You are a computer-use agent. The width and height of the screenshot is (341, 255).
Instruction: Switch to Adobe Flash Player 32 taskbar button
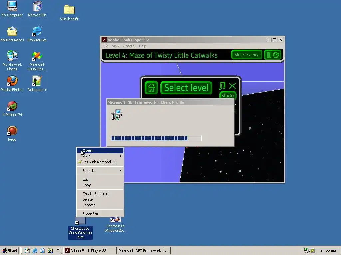(x=90, y=251)
